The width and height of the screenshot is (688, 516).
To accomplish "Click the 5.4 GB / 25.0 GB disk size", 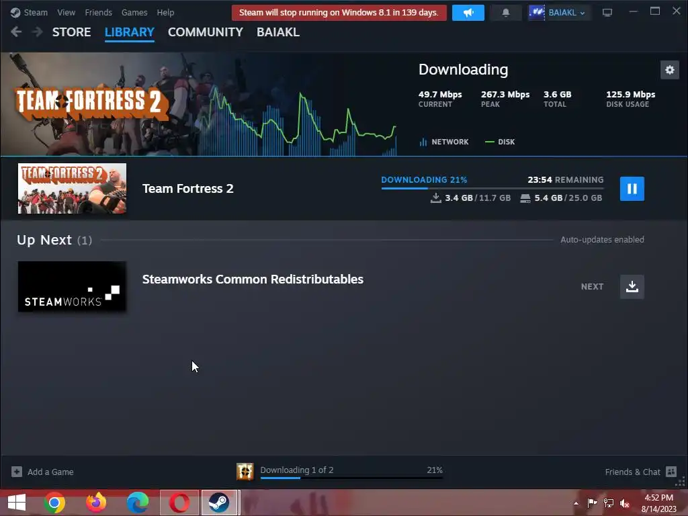I will 561,198.
